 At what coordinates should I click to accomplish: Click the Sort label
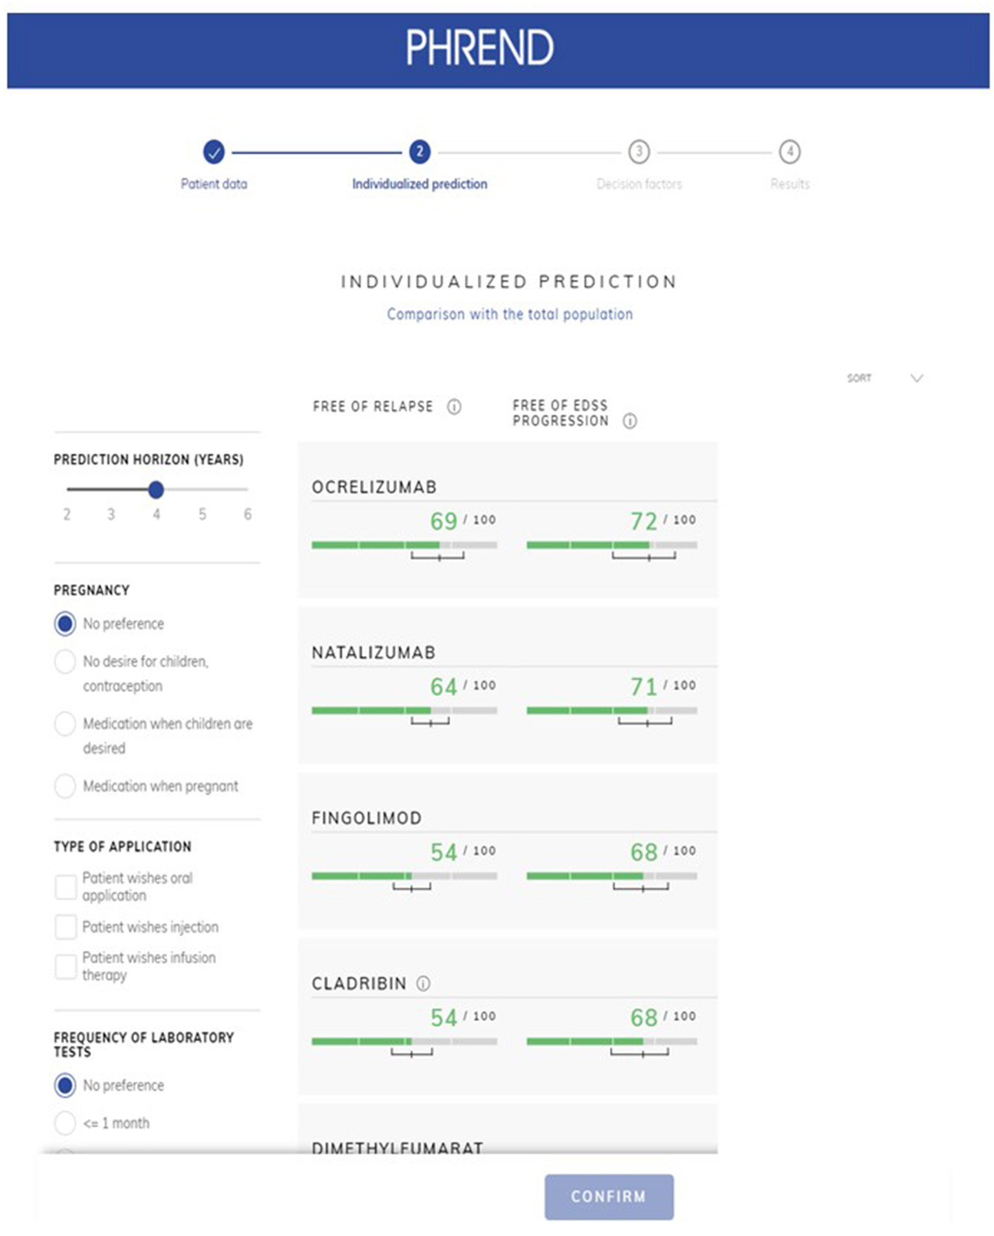click(859, 378)
